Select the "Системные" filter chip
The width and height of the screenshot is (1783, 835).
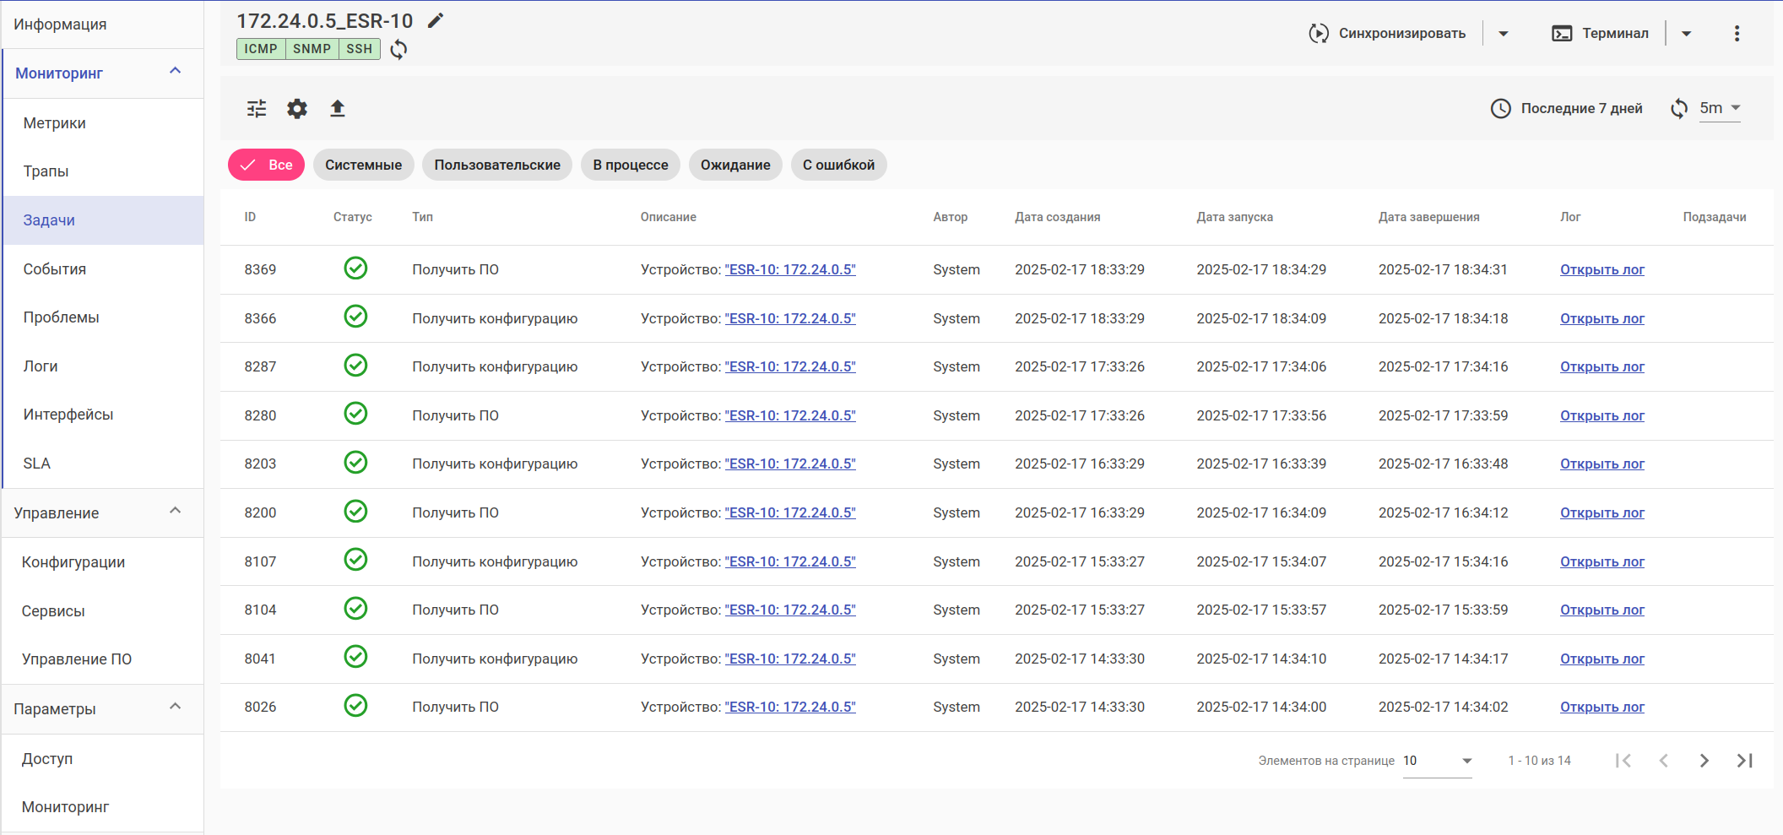coord(363,165)
